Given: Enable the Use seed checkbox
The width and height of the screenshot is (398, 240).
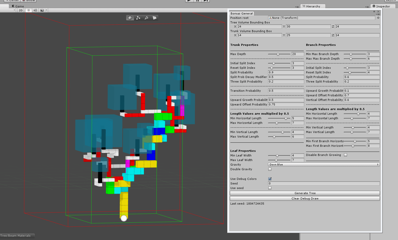Looking at the screenshot, I should (270, 188).
